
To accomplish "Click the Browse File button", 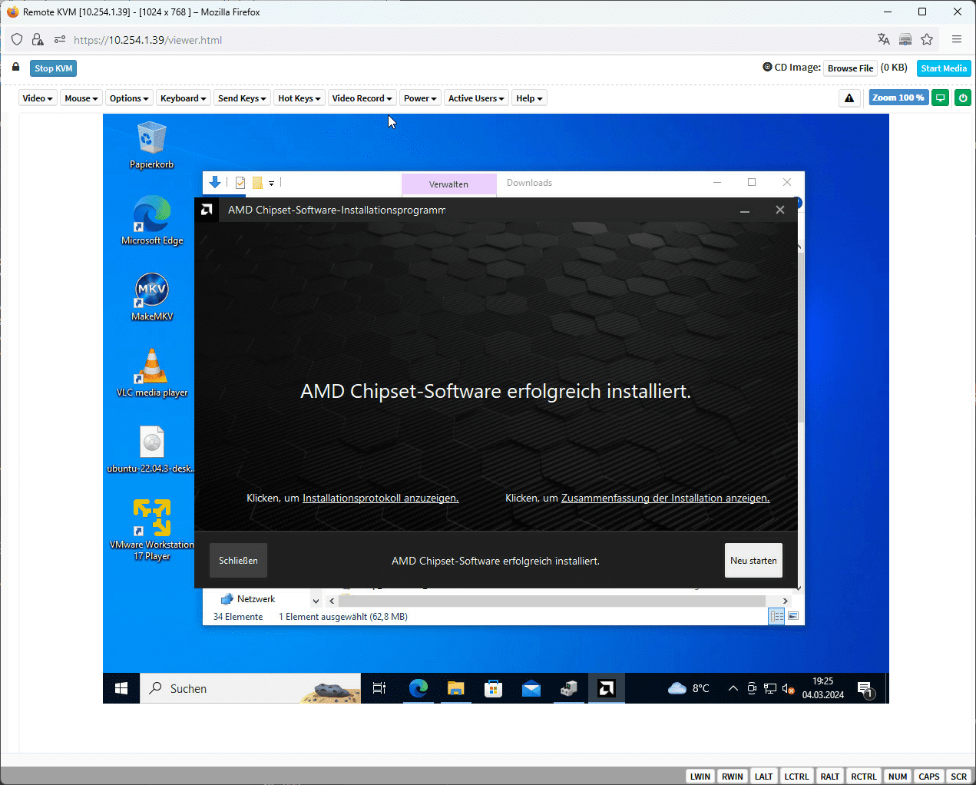I will [850, 68].
